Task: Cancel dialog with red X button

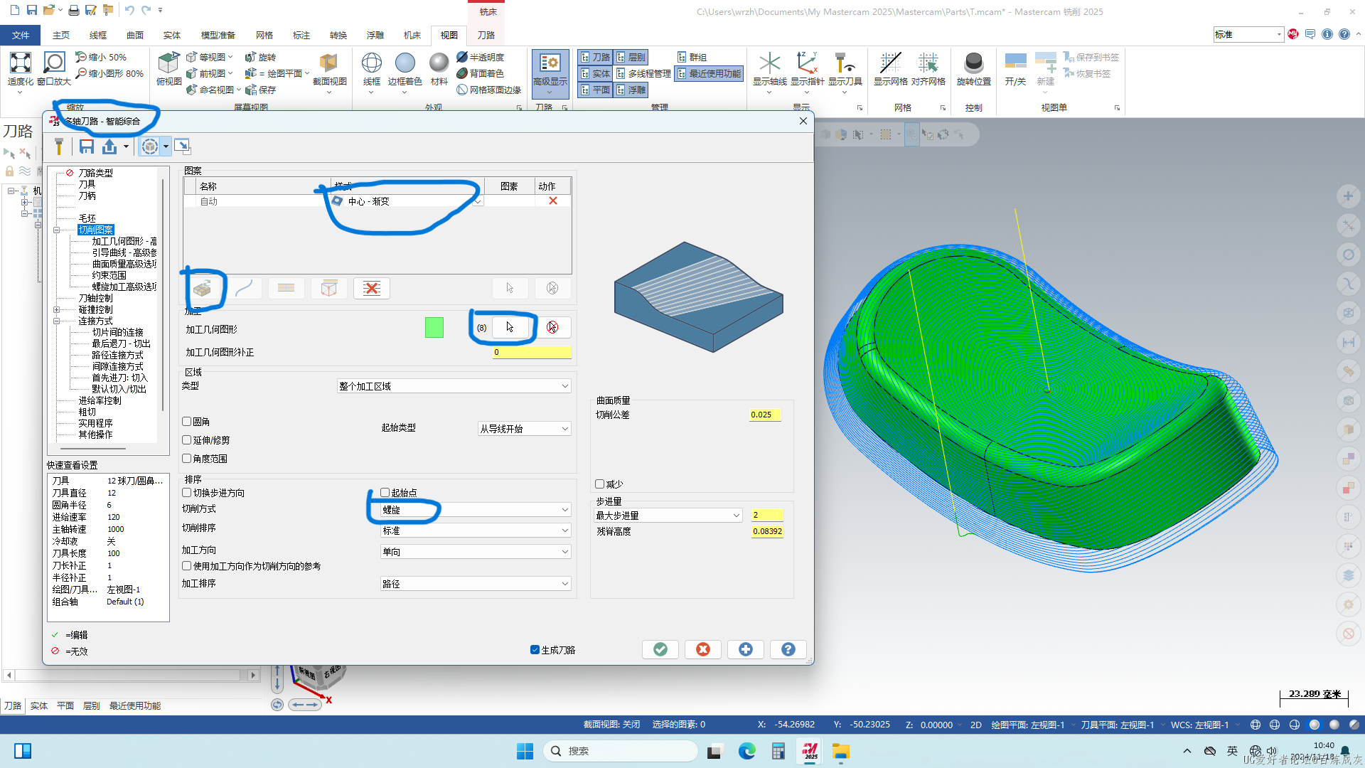Action: 703,649
